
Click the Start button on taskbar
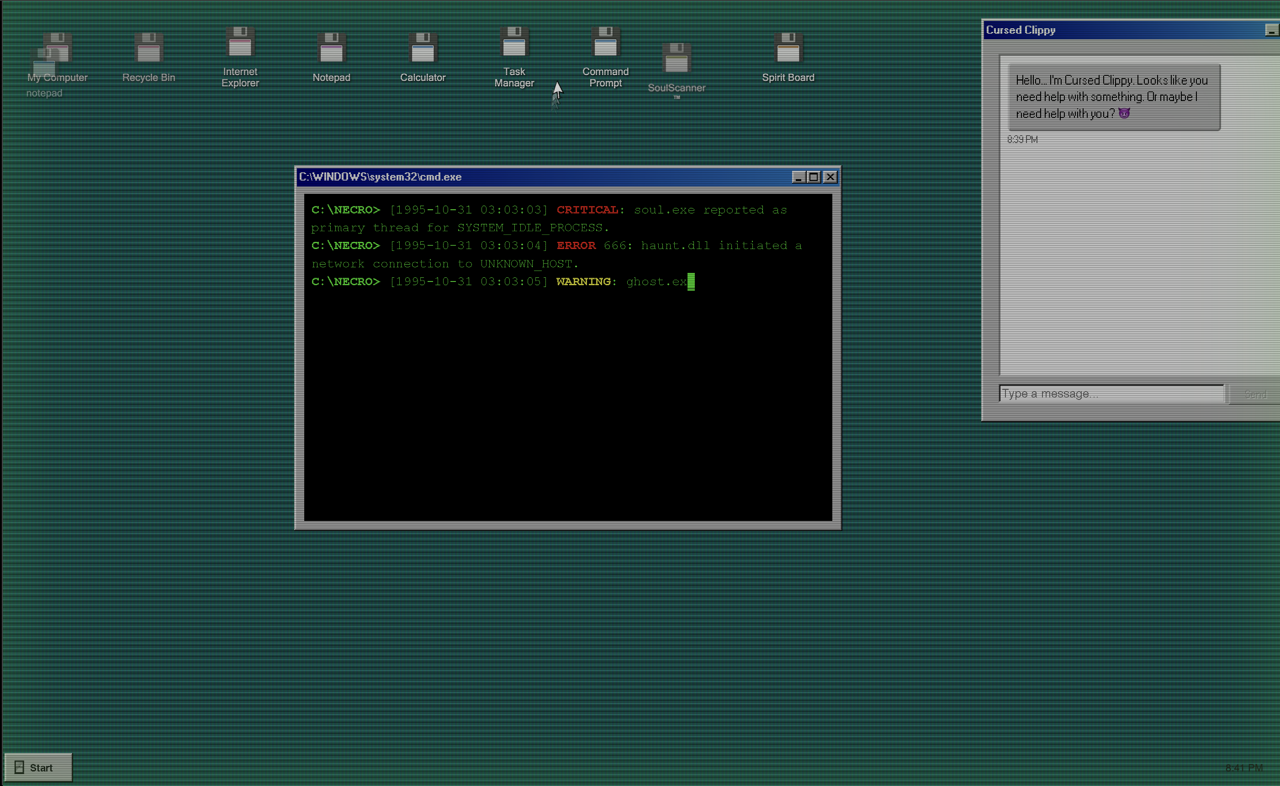[x=38, y=767]
